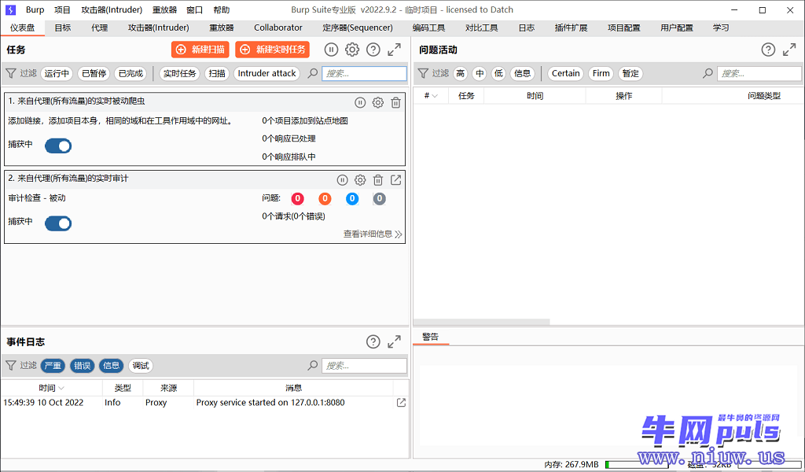Click the blue low-severity issue count badge

tap(352, 199)
